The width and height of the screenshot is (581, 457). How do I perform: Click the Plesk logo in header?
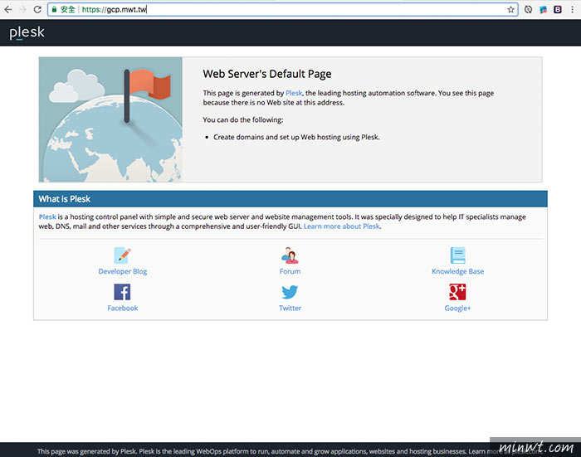click(x=27, y=32)
